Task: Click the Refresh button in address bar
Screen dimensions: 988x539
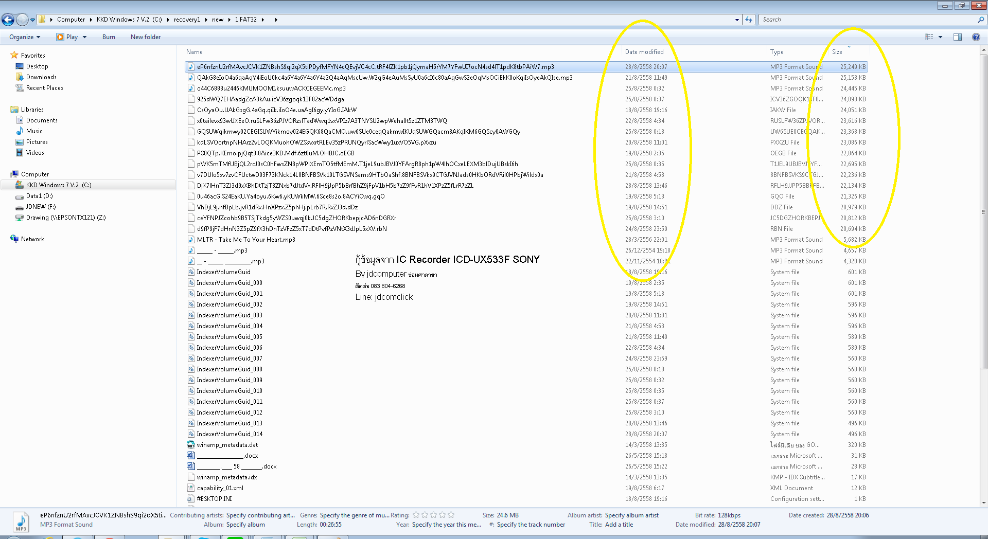Action: tap(749, 20)
